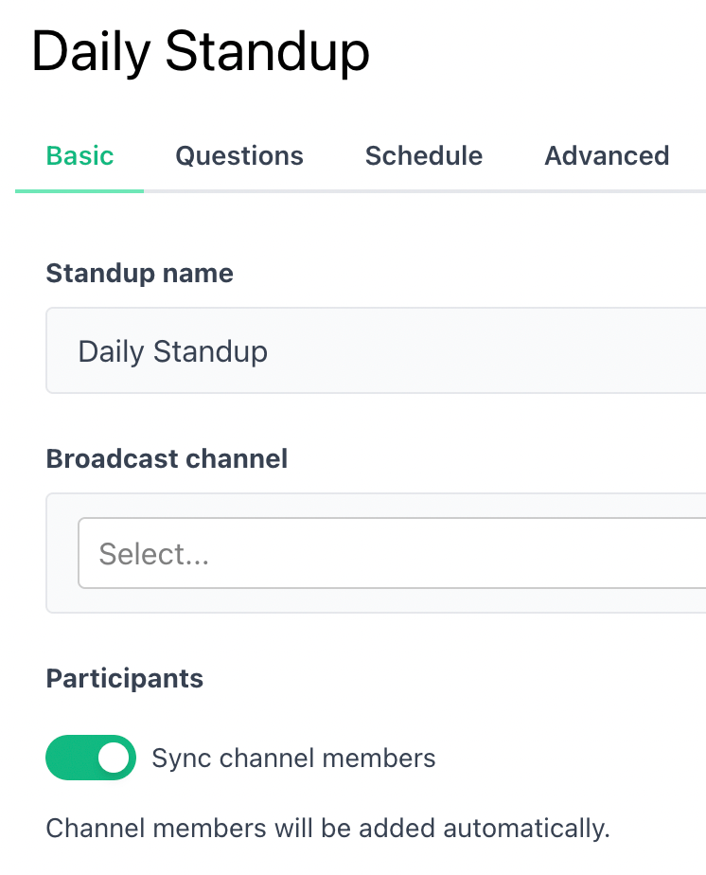Image resolution: width=706 pixels, height=875 pixels.
Task: Open the Schedule tab
Action: coord(423,155)
